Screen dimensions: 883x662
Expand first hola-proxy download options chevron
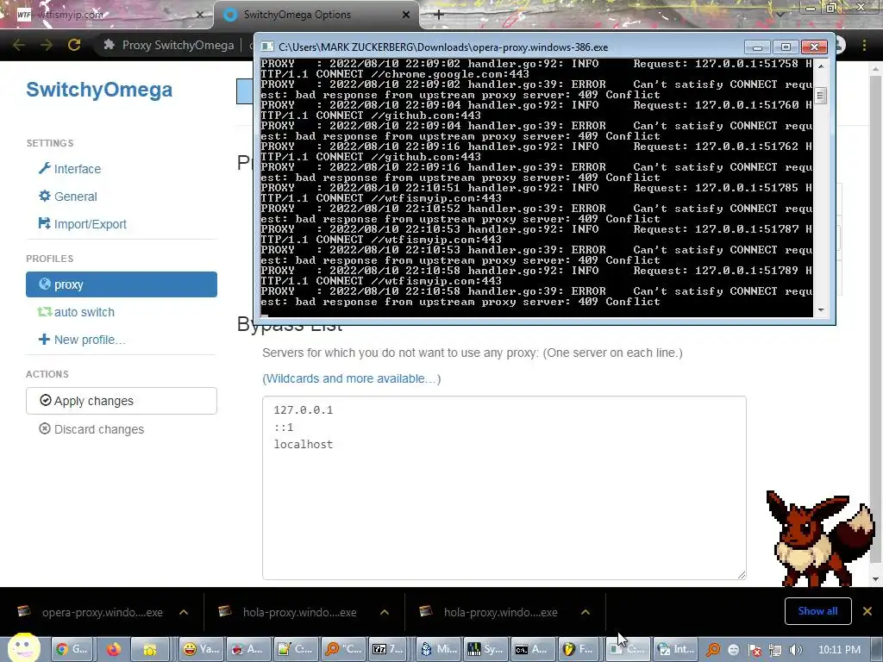[x=385, y=612]
